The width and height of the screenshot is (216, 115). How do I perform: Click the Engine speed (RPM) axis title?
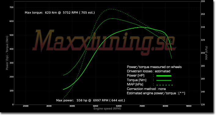(x=107, y=109)
